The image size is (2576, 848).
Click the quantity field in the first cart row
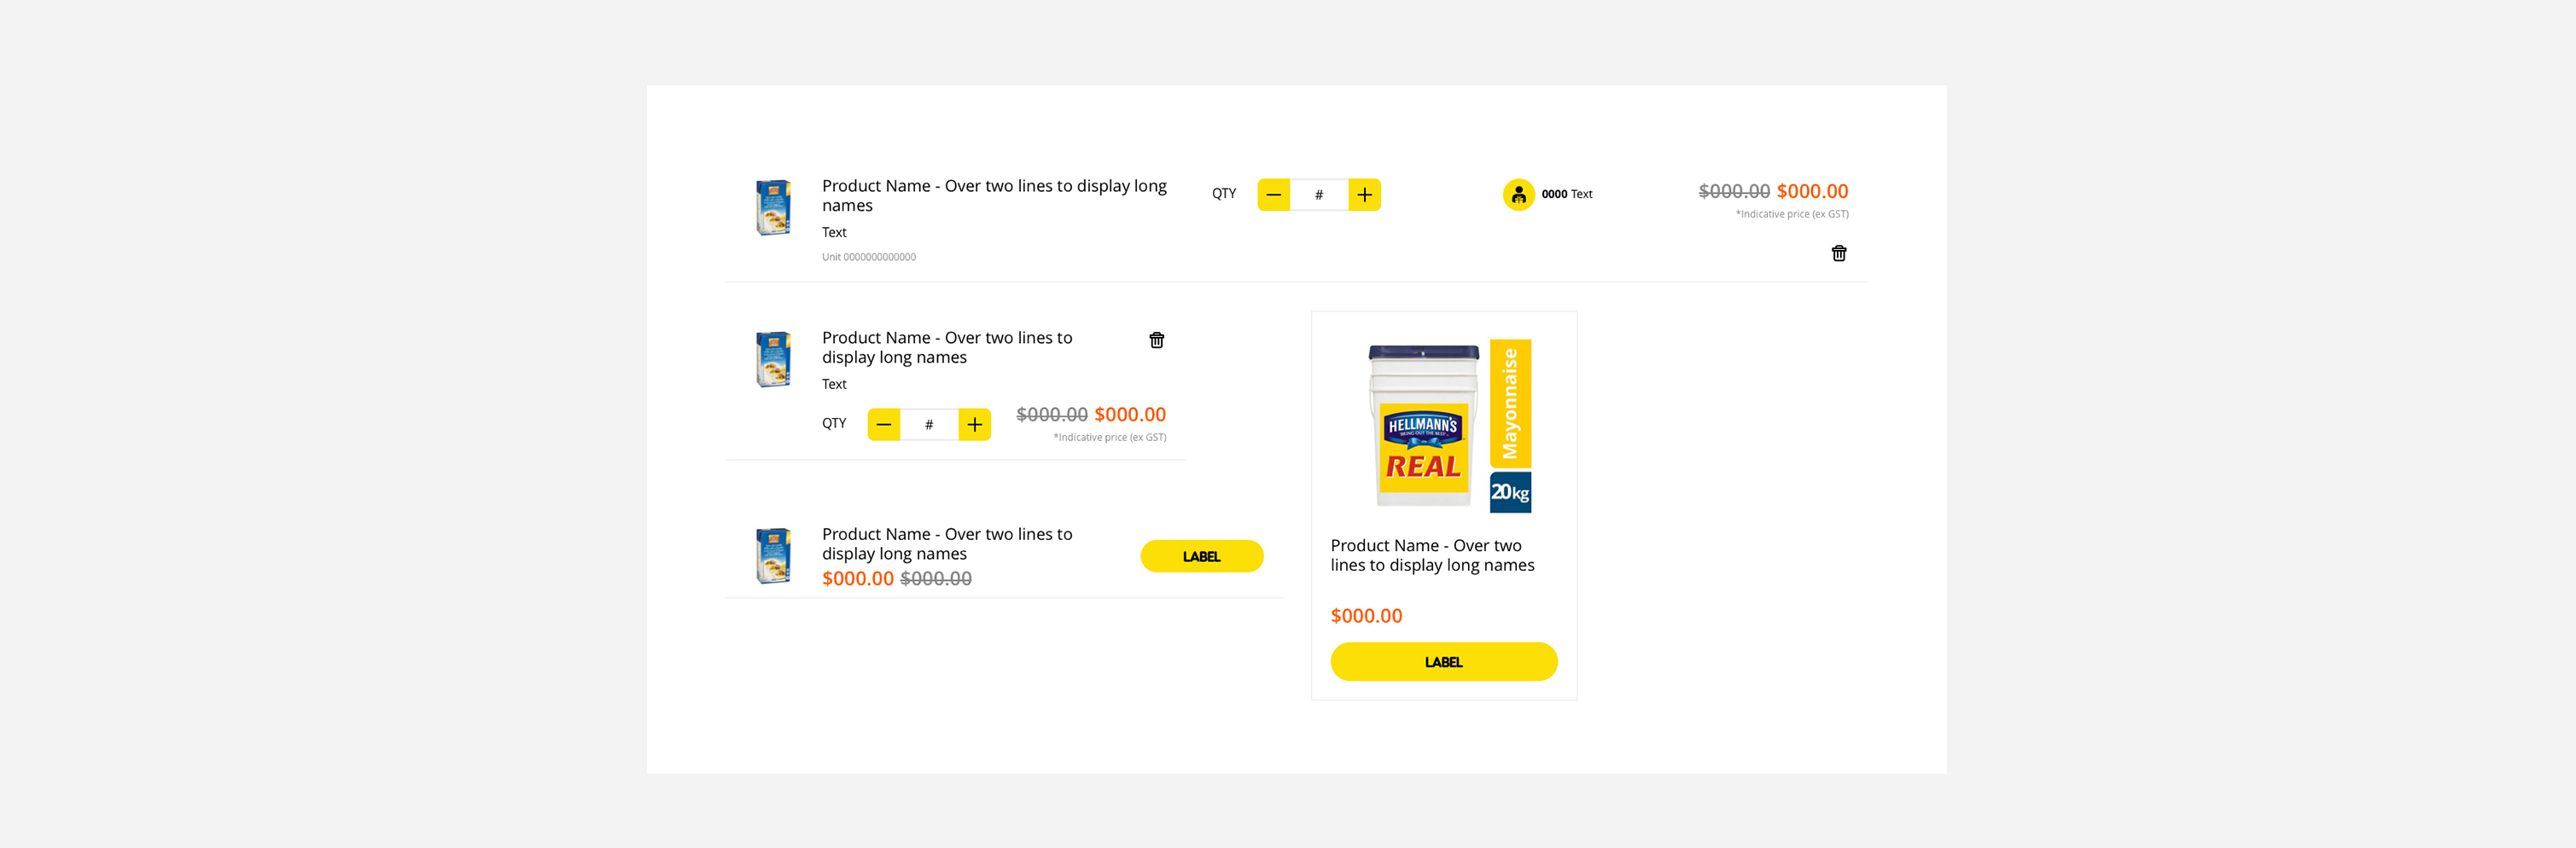pos(1319,195)
